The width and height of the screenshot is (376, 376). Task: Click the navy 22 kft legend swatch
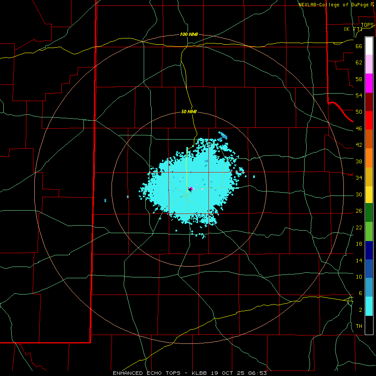pyautogui.click(x=369, y=250)
